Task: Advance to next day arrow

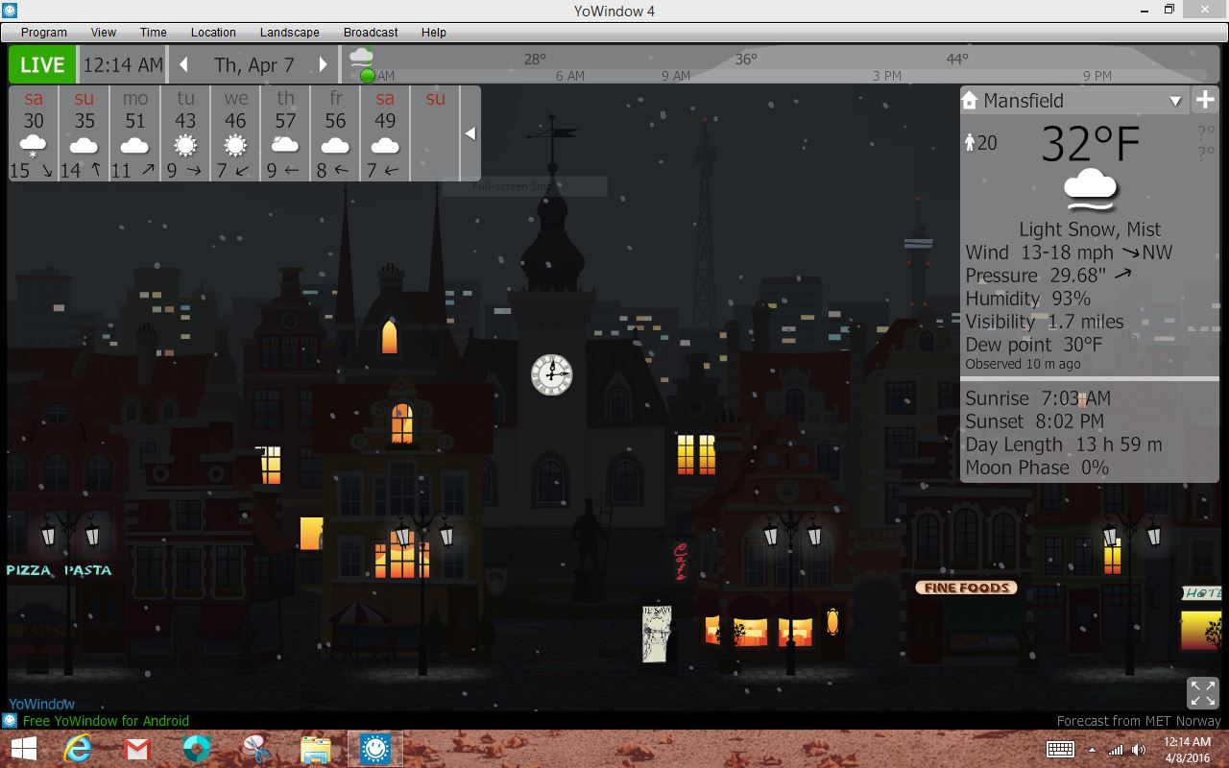Action: point(324,65)
